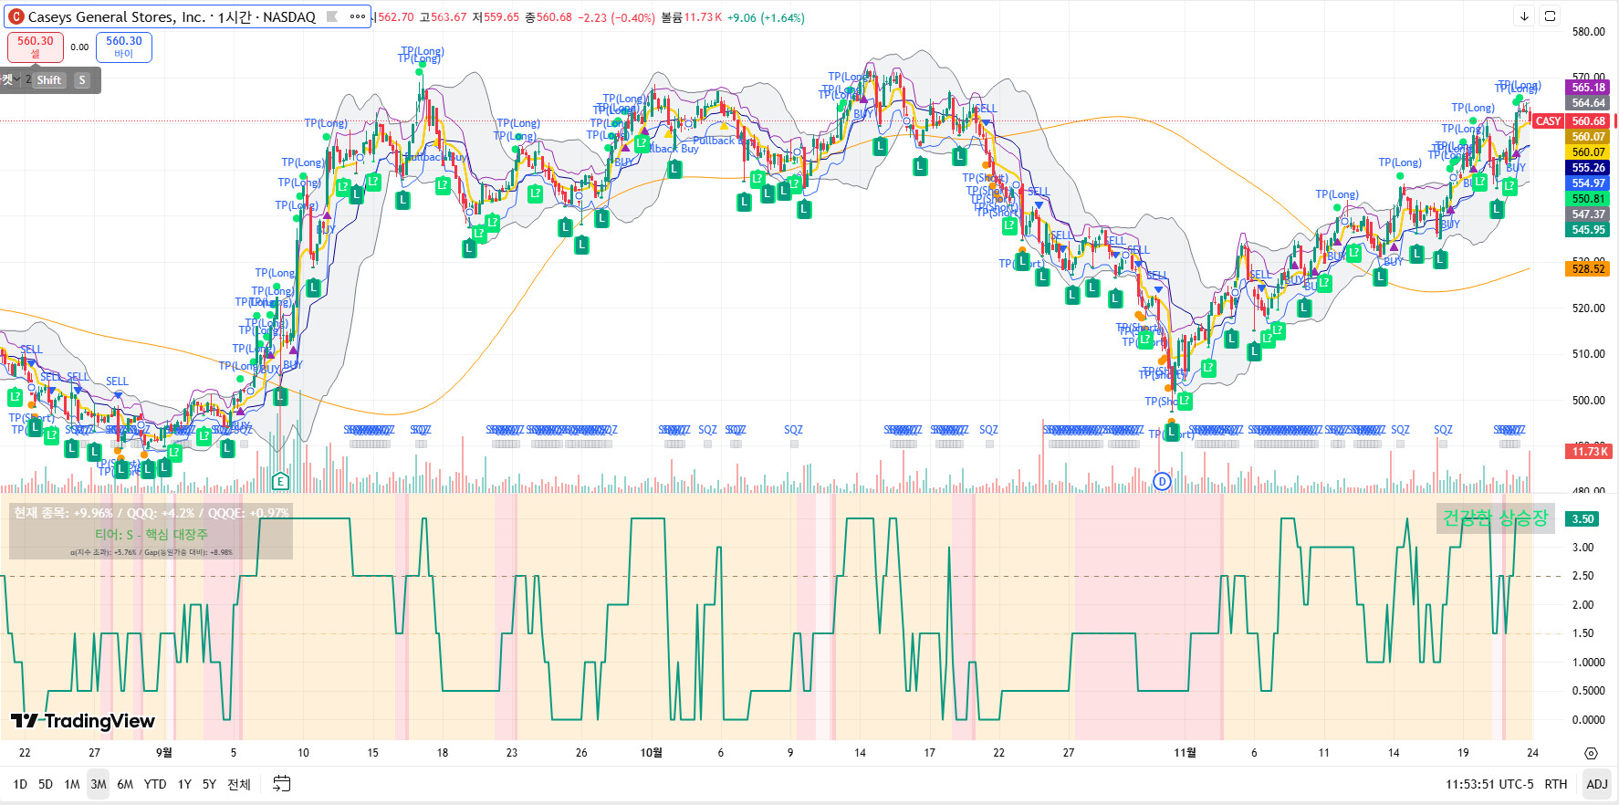Click the gray 564.64 price label
Viewport: 1619px width, 805px height.
1588,103
